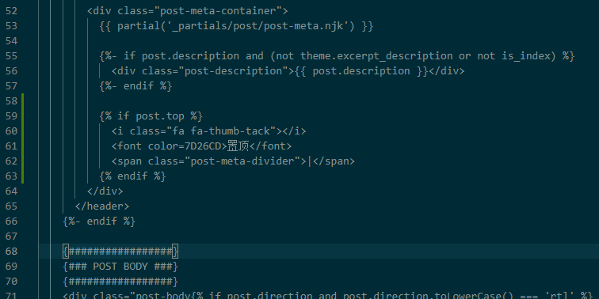The image size is (599, 299).
Task: Click the closing </header> tag
Action: pos(102,206)
